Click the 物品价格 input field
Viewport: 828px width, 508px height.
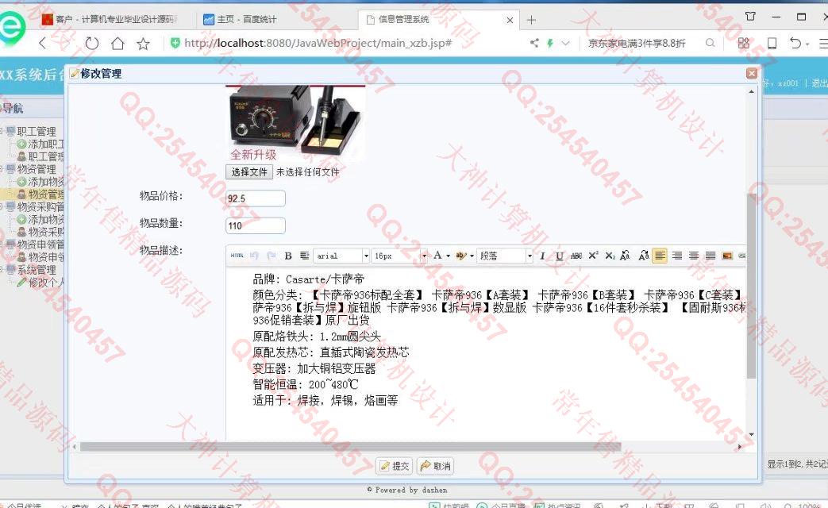(256, 198)
